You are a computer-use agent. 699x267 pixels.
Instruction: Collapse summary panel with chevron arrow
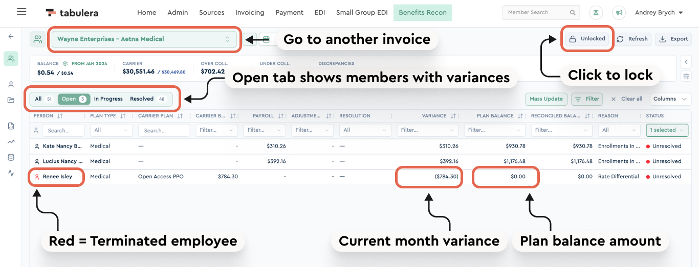686,62
